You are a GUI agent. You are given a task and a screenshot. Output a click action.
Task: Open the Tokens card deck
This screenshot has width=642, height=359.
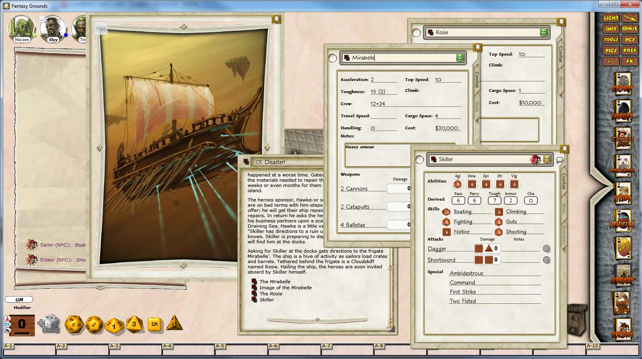click(x=622, y=330)
